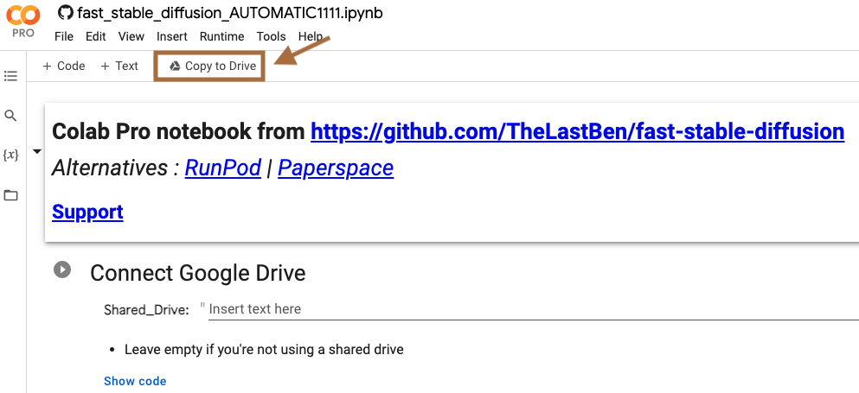Open the Help menu
859x393 pixels.
coord(310,36)
